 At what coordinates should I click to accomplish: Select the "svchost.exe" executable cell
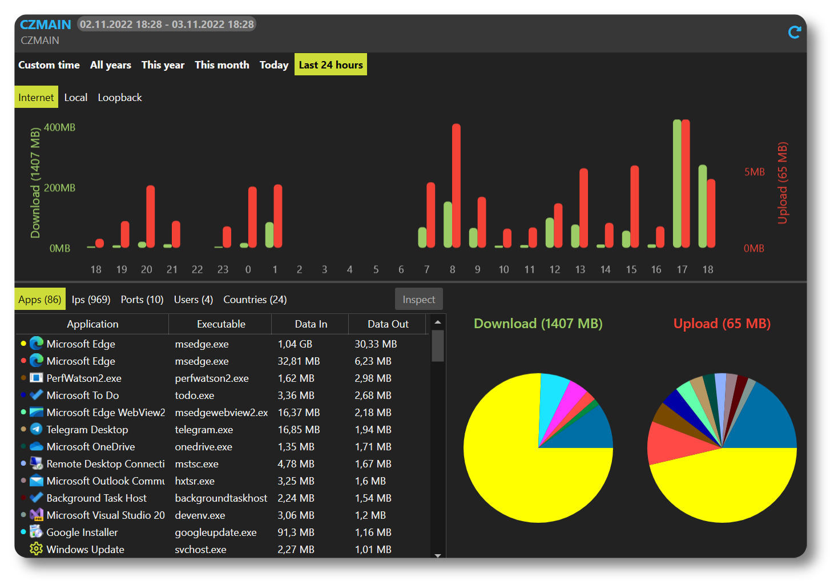[x=200, y=550]
